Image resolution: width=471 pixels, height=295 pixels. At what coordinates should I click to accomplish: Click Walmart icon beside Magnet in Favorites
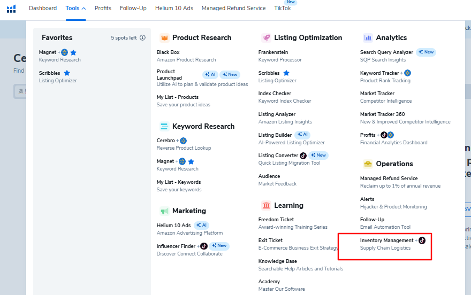coord(65,53)
